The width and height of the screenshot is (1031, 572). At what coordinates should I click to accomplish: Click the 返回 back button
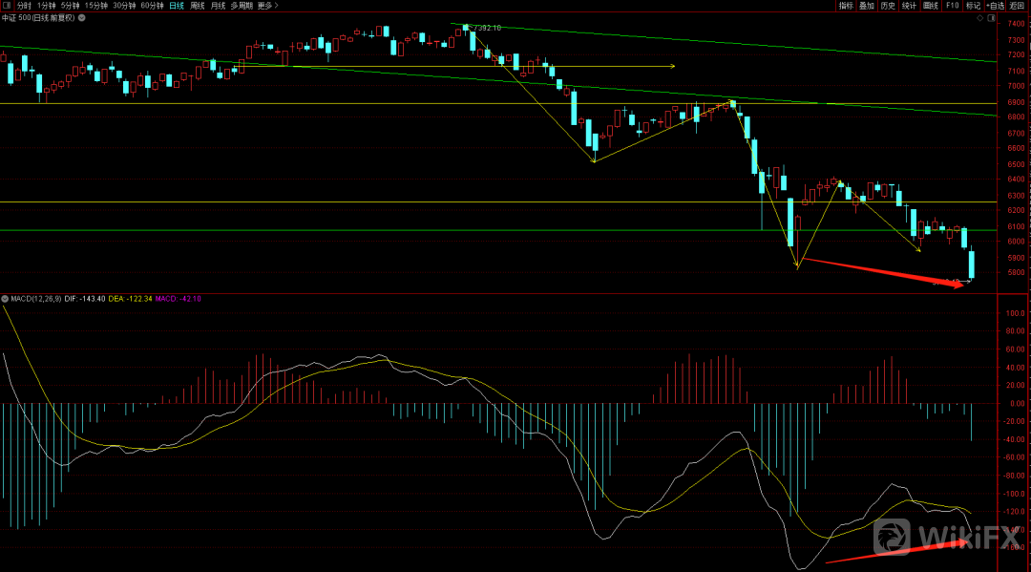pyautogui.click(x=1017, y=6)
